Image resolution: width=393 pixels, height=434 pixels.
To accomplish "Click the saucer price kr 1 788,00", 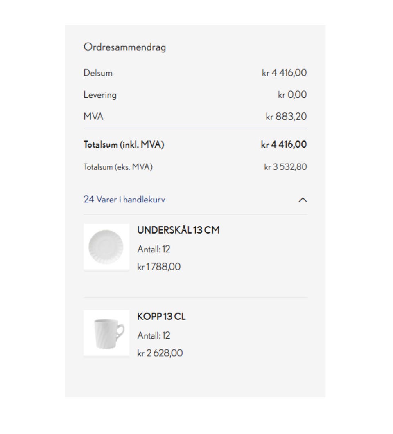I will coord(159,267).
